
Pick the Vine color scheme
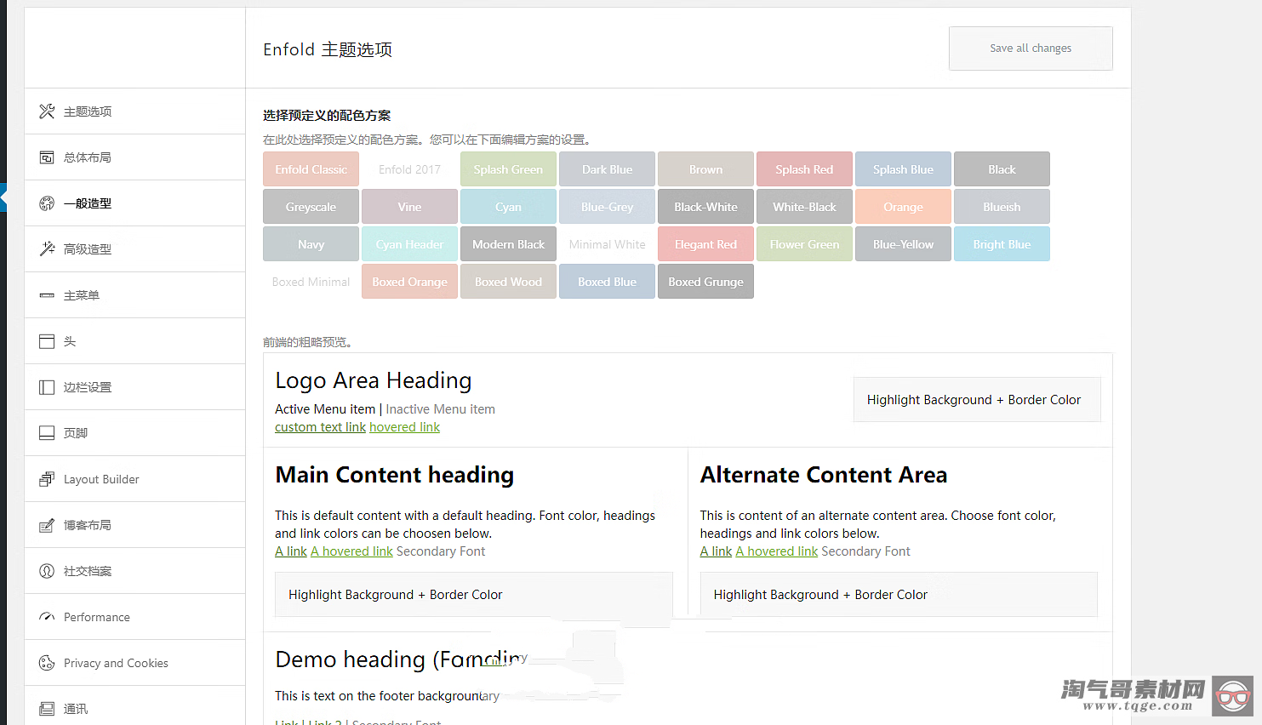point(409,207)
